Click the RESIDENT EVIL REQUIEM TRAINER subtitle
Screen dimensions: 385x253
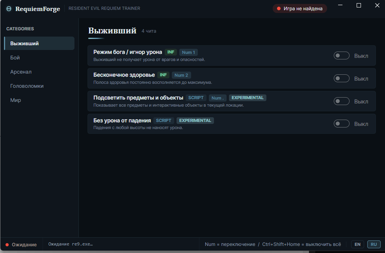tap(104, 8)
